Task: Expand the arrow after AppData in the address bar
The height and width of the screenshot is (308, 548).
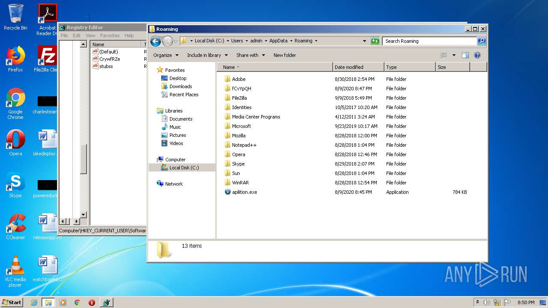Action: (291, 41)
